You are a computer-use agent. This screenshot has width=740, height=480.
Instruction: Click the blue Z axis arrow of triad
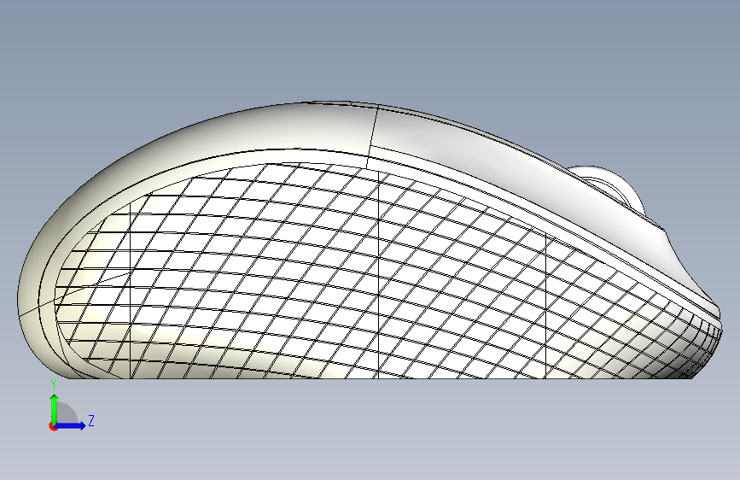coord(71,425)
